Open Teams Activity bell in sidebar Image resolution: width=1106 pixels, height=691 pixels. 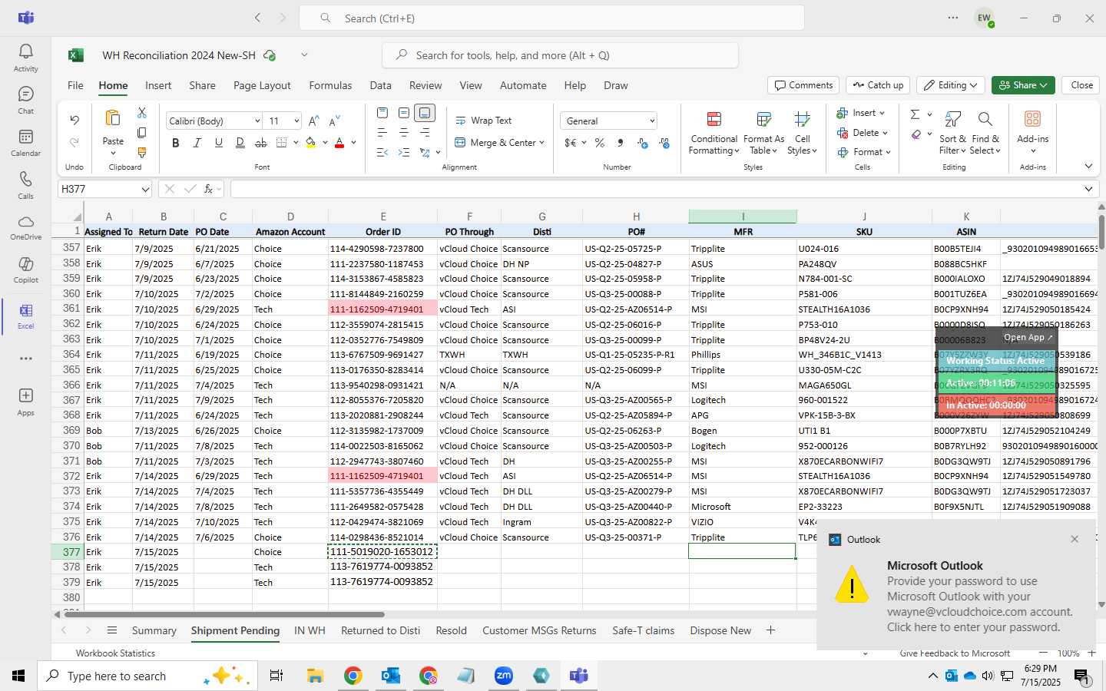pos(25,58)
